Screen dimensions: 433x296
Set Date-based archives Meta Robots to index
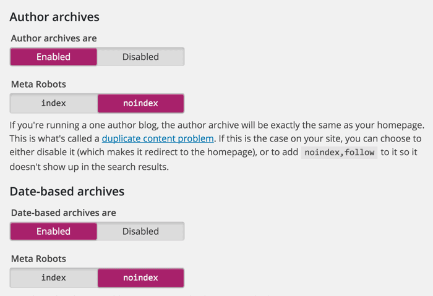pyautogui.click(x=54, y=277)
